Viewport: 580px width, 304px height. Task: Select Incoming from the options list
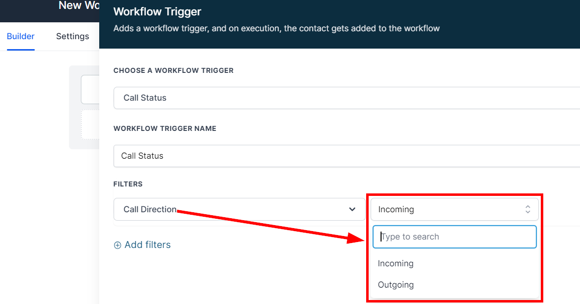coord(395,263)
